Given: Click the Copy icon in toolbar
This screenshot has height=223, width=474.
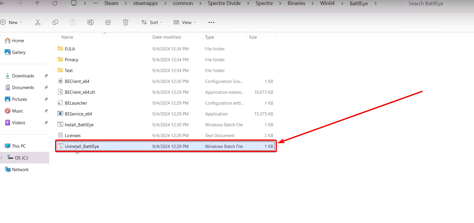Looking at the screenshot, I should [x=55, y=22].
